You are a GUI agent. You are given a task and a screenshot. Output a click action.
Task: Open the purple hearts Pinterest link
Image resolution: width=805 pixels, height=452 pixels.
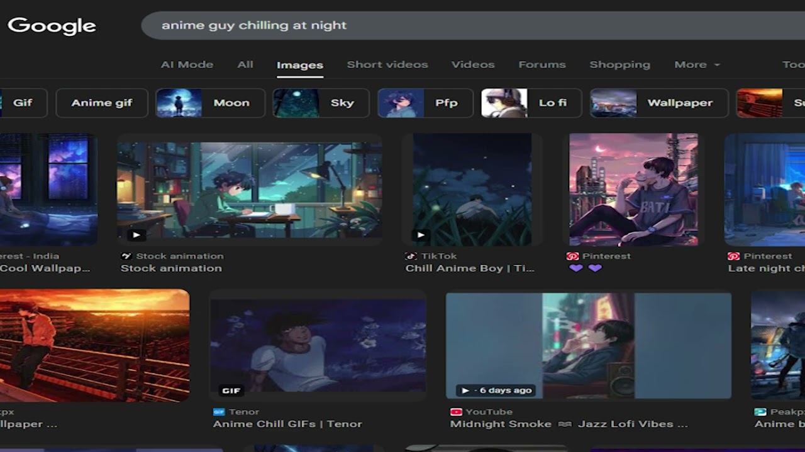click(x=586, y=268)
